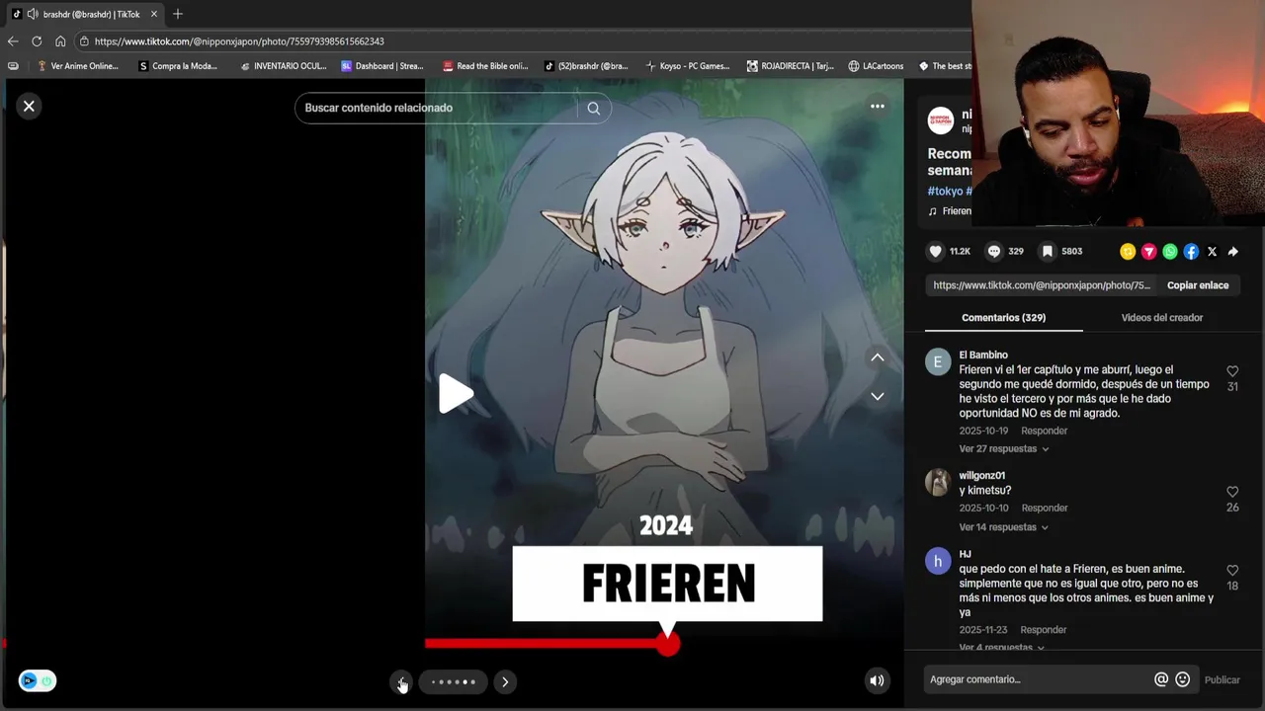This screenshot has height=711, width=1265.
Task: Open the emoji picker smiley icon
Action: click(1182, 679)
